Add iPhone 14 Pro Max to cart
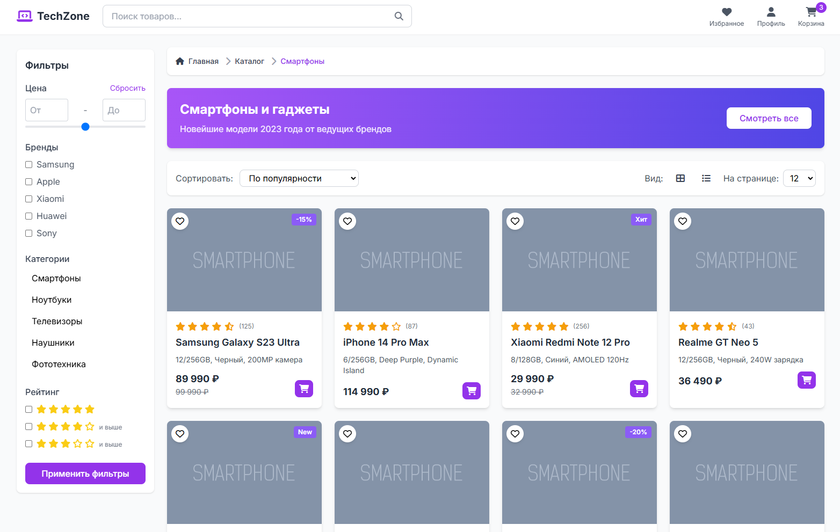This screenshot has width=840, height=532. pos(472,391)
